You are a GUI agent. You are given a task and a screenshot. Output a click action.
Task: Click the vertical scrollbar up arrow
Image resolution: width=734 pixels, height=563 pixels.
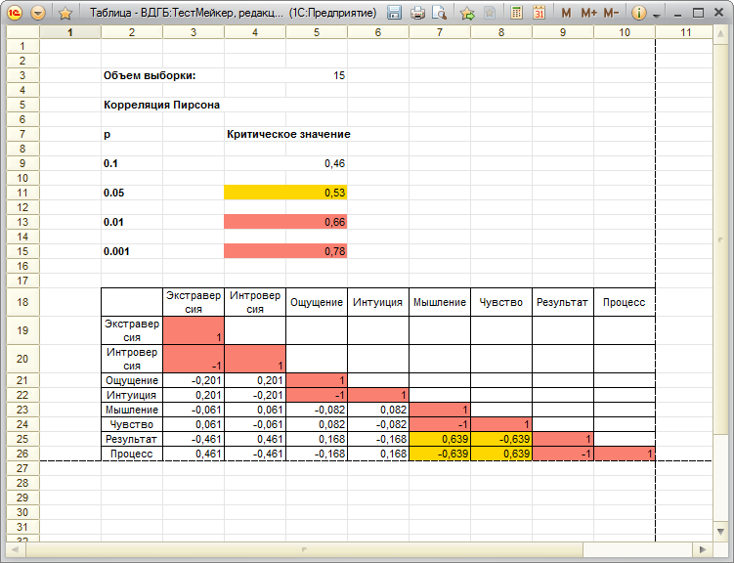(720, 33)
